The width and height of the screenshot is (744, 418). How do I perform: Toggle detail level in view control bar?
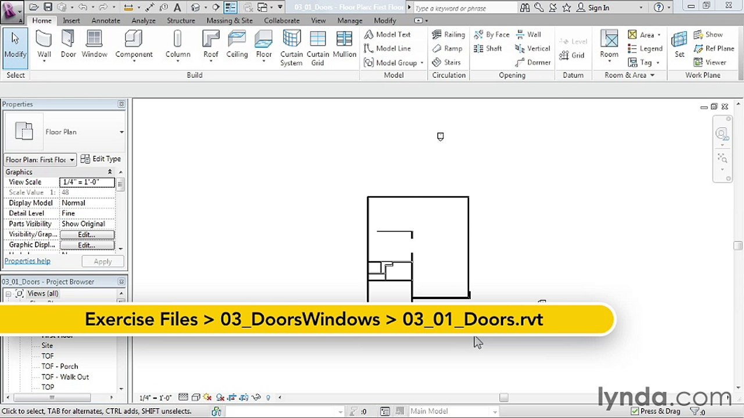(183, 398)
